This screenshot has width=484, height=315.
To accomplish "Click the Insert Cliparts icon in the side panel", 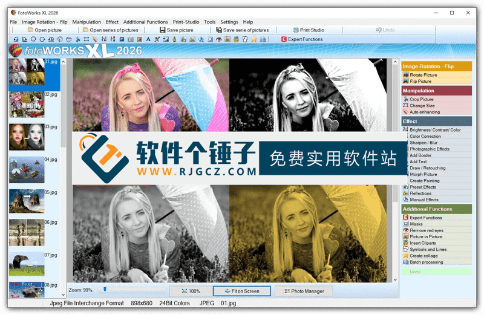I will (405, 243).
